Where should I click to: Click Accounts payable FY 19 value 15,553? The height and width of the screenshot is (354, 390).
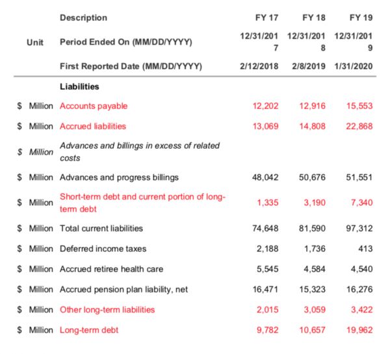[x=359, y=106]
